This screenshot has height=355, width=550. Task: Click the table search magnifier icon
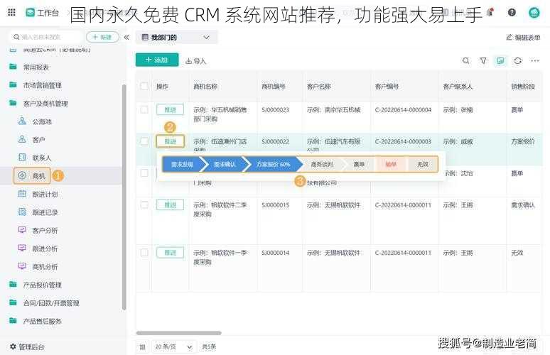[466, 60]
